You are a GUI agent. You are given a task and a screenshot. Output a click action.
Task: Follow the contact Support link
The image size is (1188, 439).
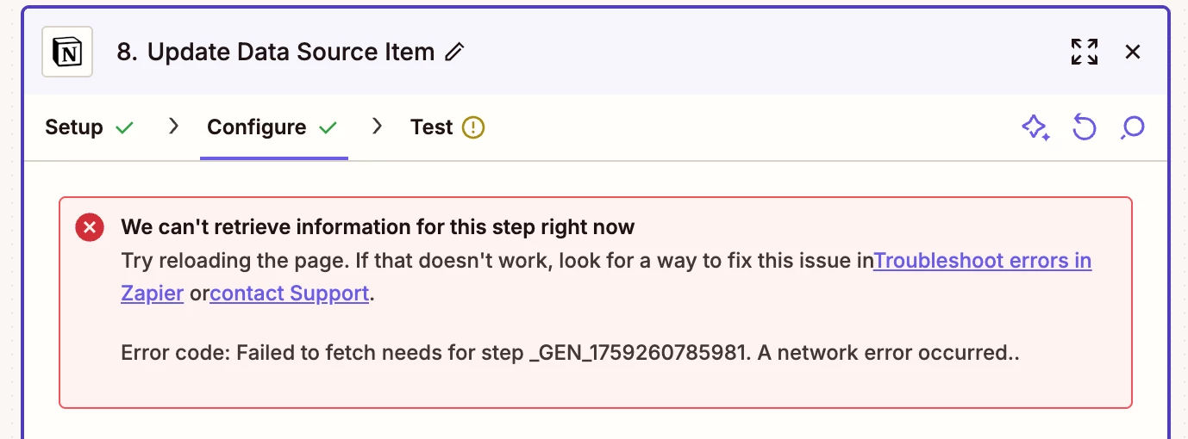[x=290, y=294]
